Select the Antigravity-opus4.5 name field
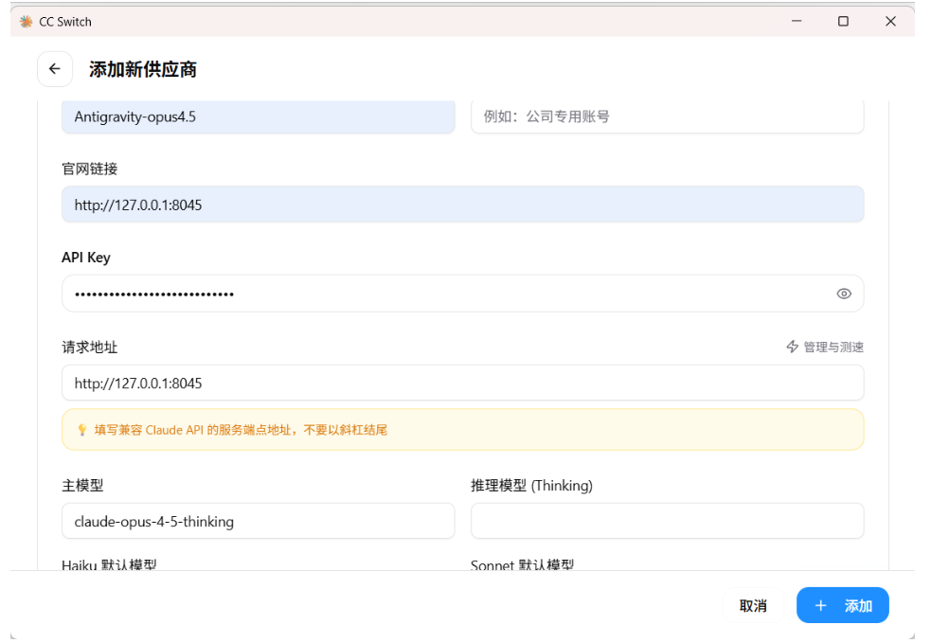This screenshot has height=643, width=931. click(x=258, y=116)
